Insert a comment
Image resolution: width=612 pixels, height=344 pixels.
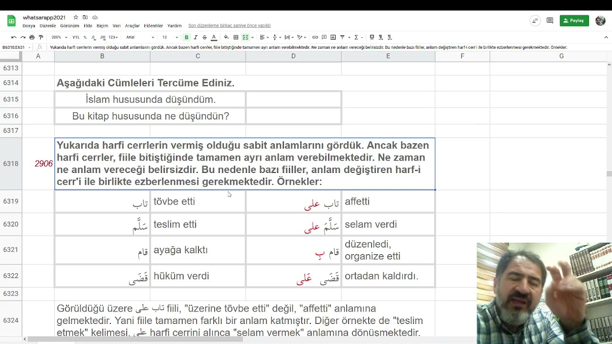(x=324, y=37)
